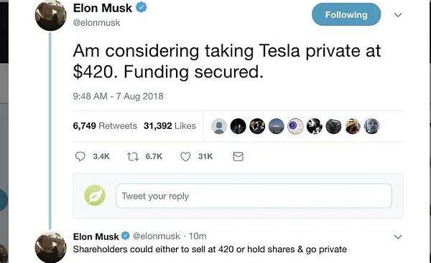Open the 10m timestamp on the reply tweet
This screenshot has width=431, height=263.
tap(198, 236)
